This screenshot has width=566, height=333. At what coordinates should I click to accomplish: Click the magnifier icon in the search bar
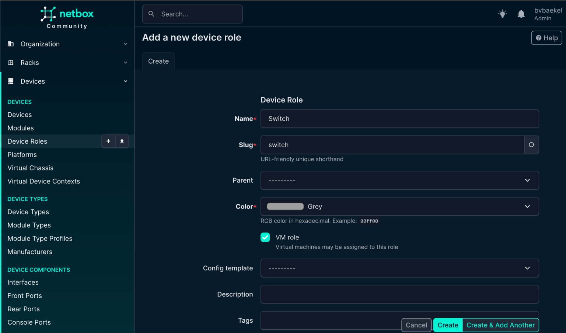tap(151, 14)
